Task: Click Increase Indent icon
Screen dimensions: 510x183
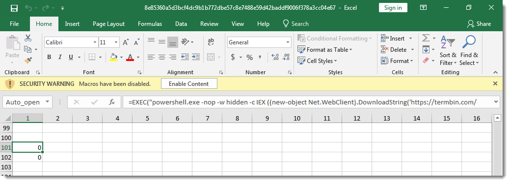Action: pyautogui.click(x=196, y=57)
